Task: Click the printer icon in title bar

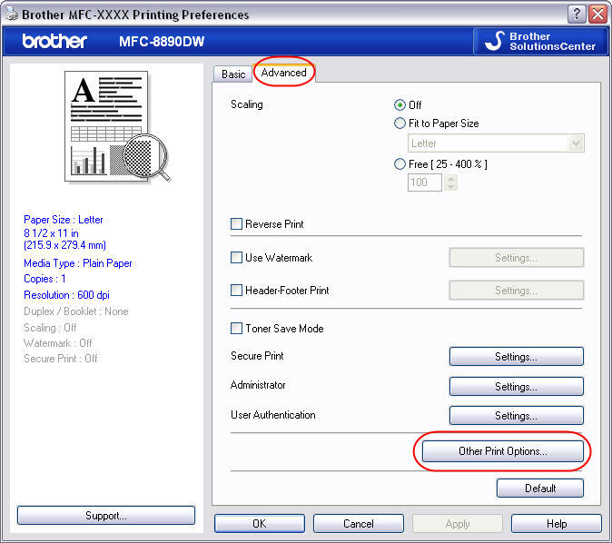Action: pos(10,15)
